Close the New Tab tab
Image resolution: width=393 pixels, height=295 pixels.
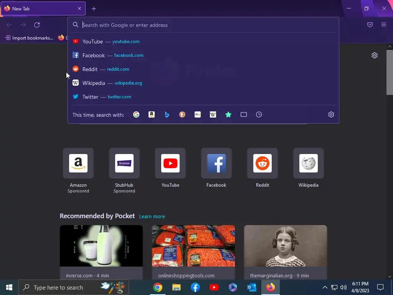pos(79,8)
